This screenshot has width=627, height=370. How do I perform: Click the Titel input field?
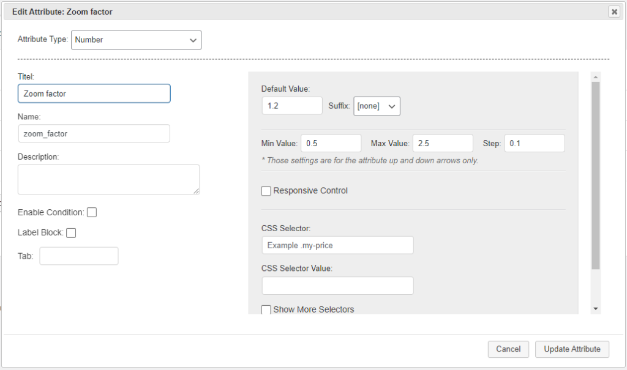[x=94, y=94]
